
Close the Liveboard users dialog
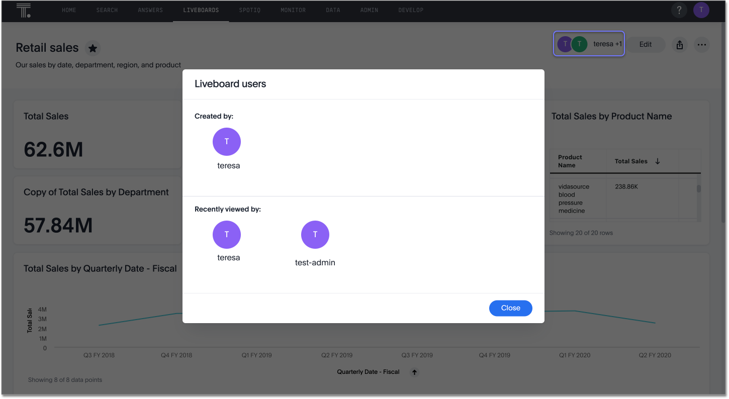point(510,308)
